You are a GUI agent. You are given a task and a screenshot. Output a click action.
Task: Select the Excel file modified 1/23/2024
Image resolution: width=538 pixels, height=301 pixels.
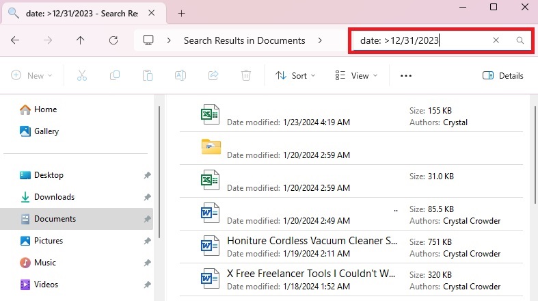(x=351, y=116)
